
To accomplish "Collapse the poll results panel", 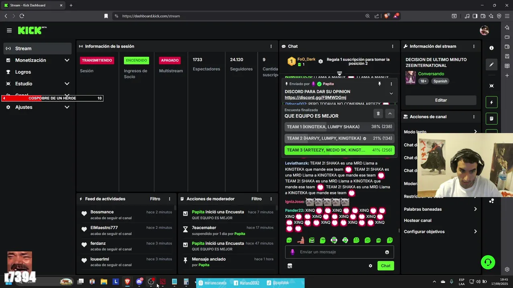I will 390,114.
